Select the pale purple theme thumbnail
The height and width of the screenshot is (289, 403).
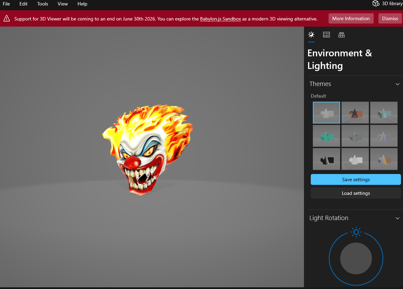pos(384,136)
